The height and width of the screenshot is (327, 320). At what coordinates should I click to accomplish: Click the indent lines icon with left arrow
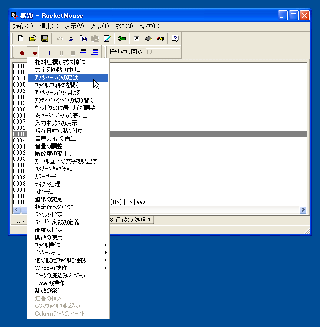coord(83,52)
